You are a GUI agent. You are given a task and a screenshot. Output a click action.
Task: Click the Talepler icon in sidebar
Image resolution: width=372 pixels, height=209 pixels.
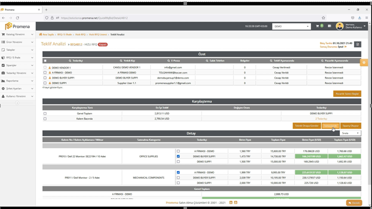(3, 49)
